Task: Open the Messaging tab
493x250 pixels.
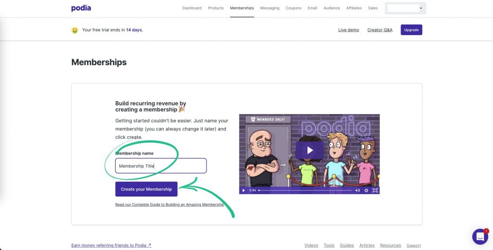Action: click(270, 8)
